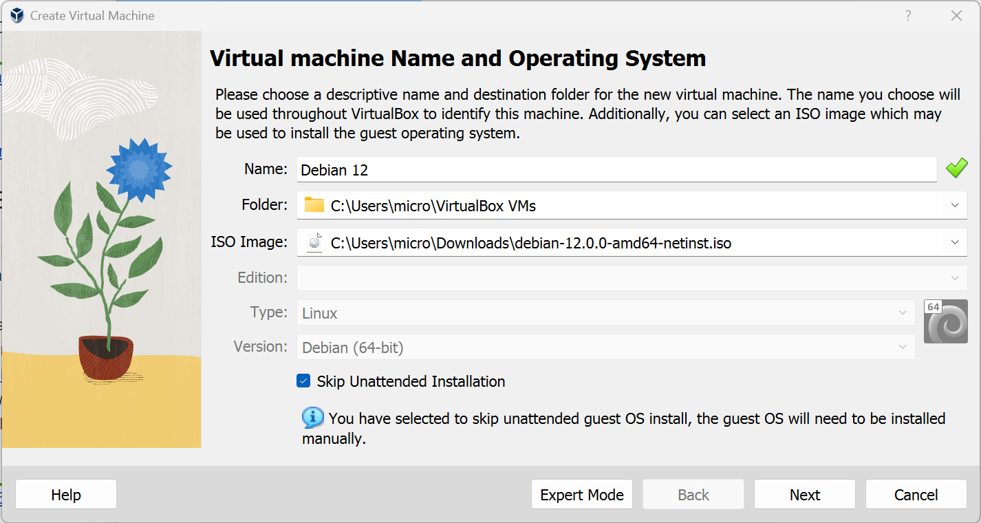Proceed with the Next button
The image size is (981, 523).
(x=805, y=495)
